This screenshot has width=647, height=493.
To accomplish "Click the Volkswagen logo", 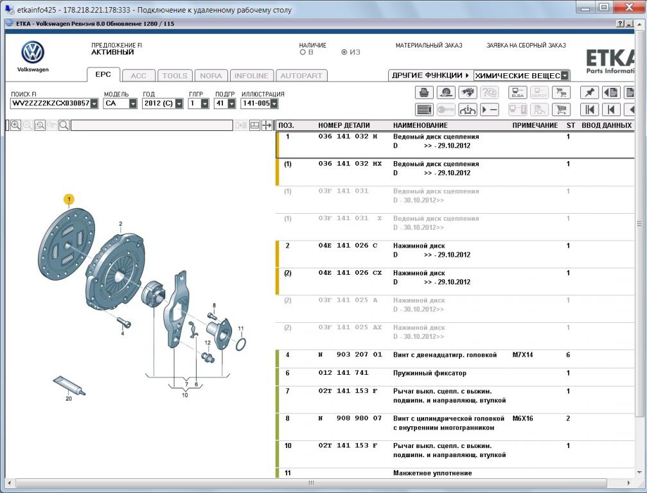I will coord(33,53).
